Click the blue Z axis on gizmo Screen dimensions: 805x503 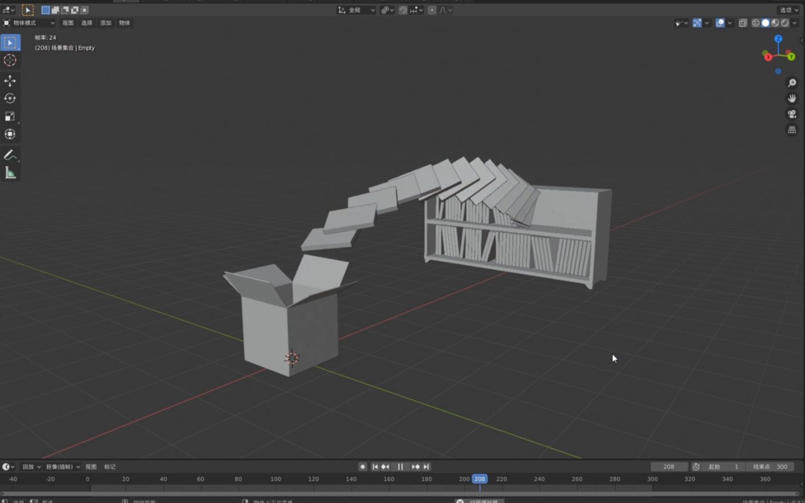[778, 38]
